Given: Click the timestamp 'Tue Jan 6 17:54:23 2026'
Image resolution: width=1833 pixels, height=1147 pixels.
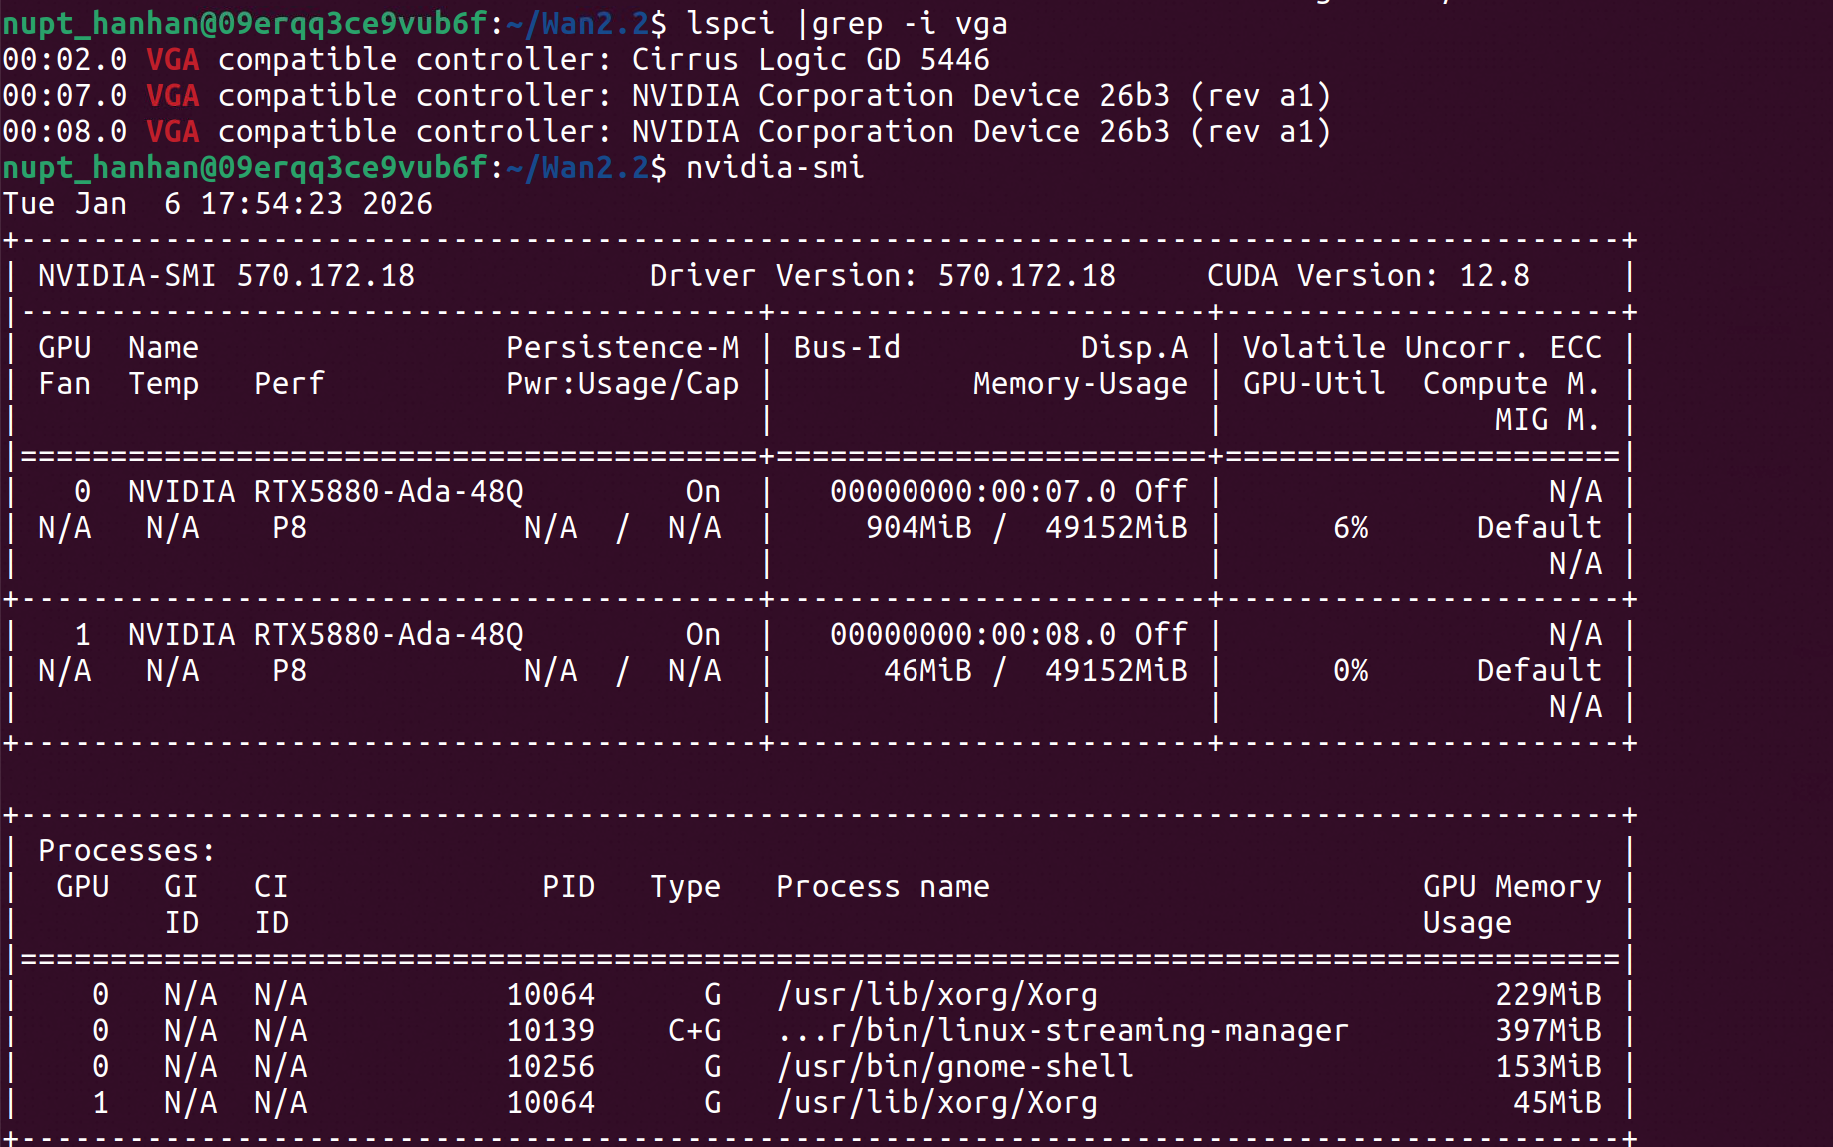Looking at the screenshot, I should [218, 203].
